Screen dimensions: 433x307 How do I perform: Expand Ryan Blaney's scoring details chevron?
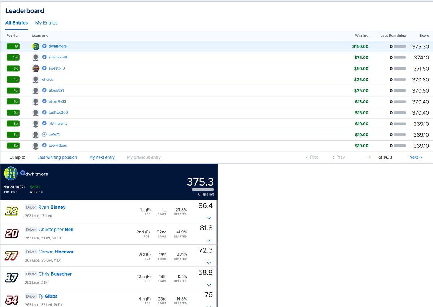click(209, 218)
